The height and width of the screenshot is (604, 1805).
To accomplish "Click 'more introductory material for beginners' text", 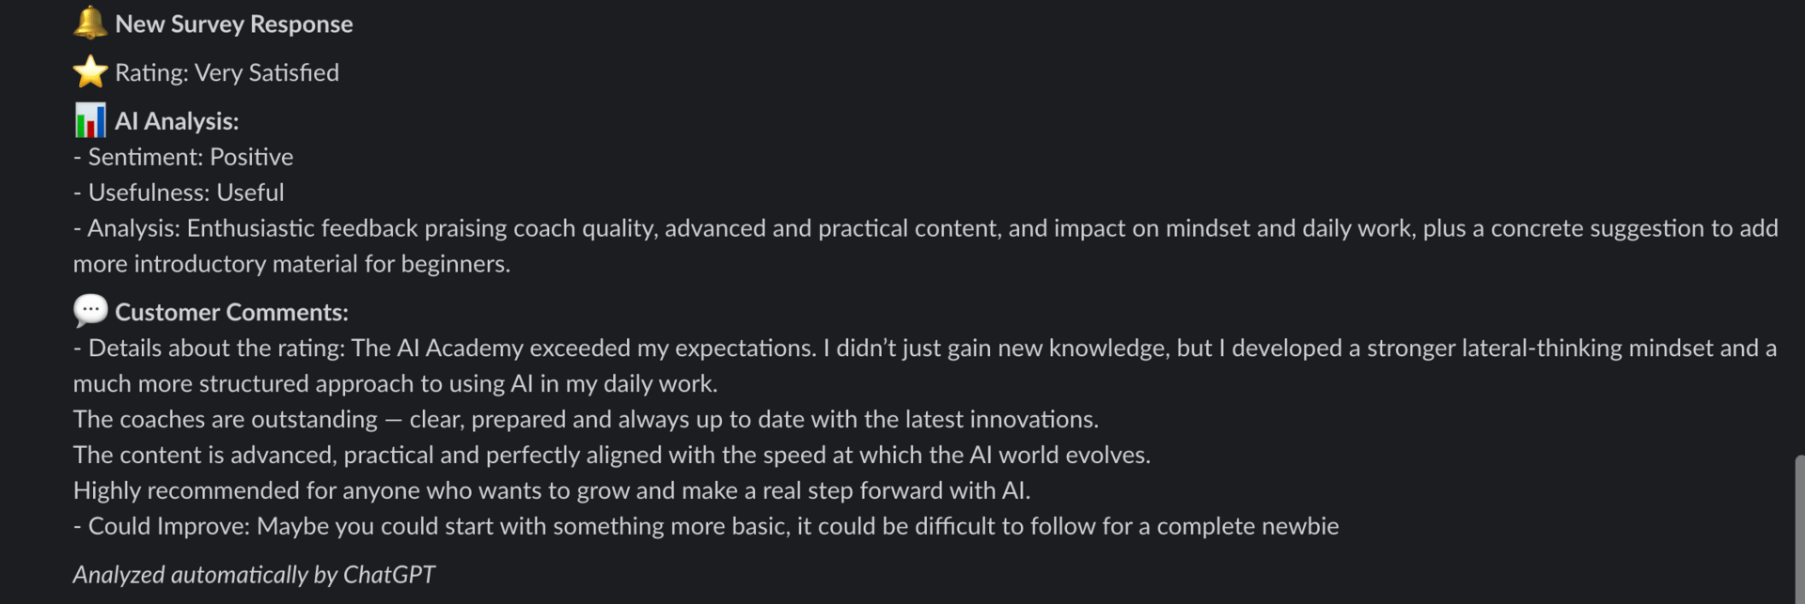I will [291, 264].
